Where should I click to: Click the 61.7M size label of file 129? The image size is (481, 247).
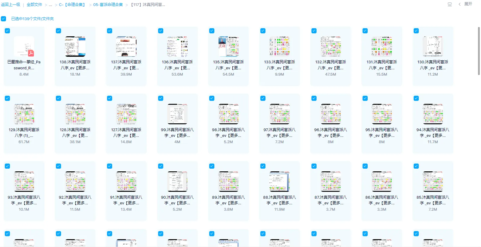(24, 142)
